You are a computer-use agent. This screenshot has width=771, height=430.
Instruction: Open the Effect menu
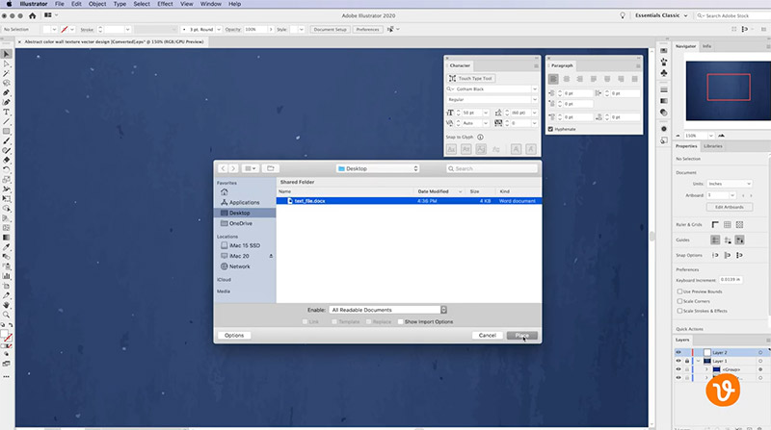coord(165,4)
